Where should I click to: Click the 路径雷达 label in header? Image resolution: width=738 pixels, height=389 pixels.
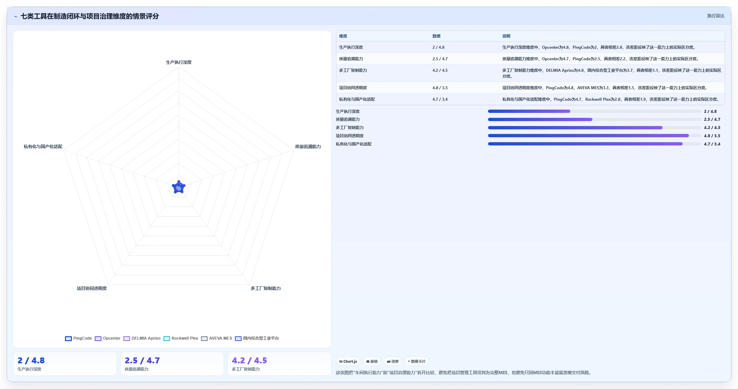click(x=716, y=16)
